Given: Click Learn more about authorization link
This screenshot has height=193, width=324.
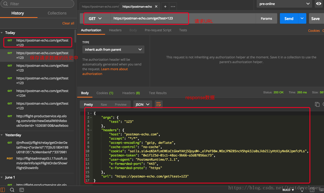Looking at the screenshot, I should tap(114, 69).
